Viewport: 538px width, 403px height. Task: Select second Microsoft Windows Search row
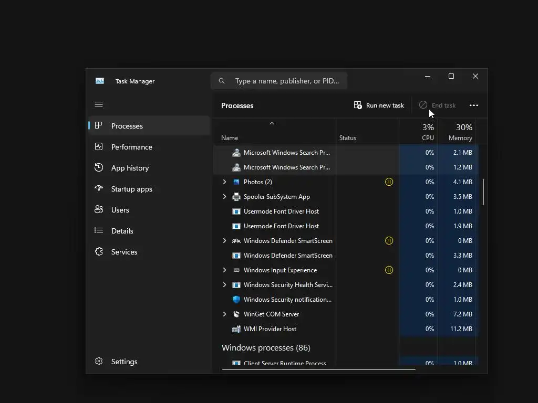point(346,167)
